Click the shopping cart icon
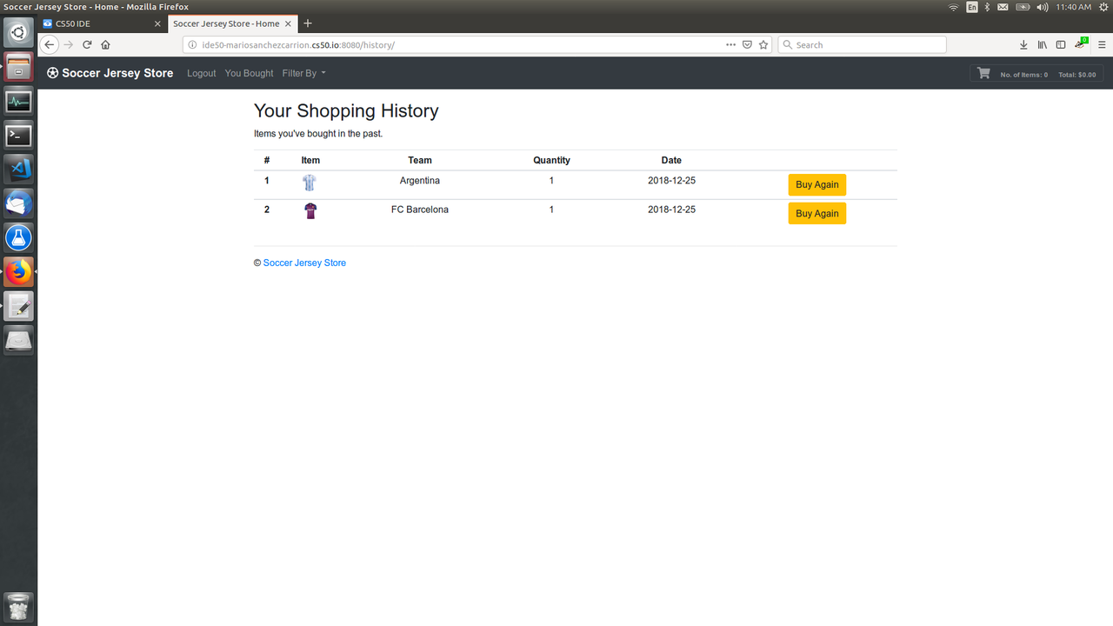This screenshot has height=626, width=1113. 983,74
